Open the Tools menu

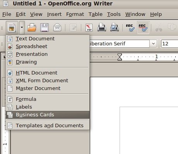pyautogui.click(x=114, y=14)
